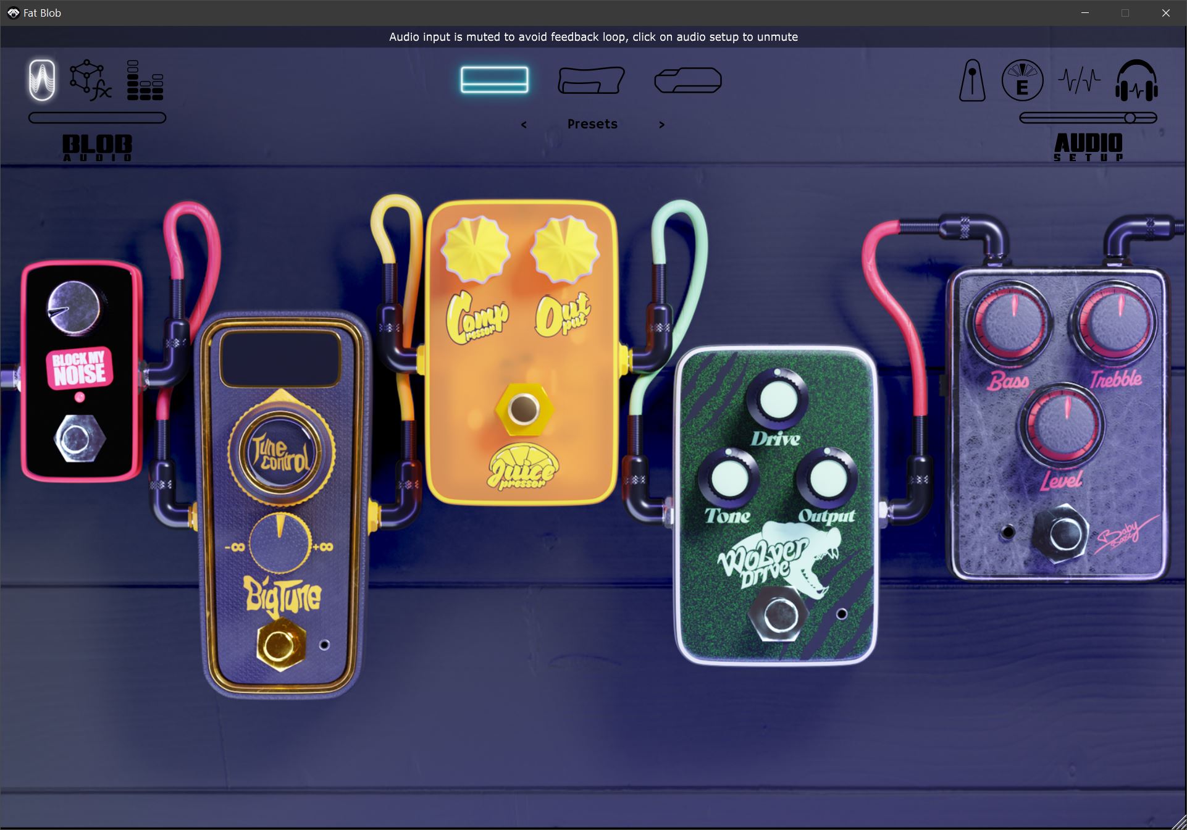Image resolution: width=1187 pixels, height=830 pixels.
Task: Click the muted audio input notice
Action: (x=593, y=37)
